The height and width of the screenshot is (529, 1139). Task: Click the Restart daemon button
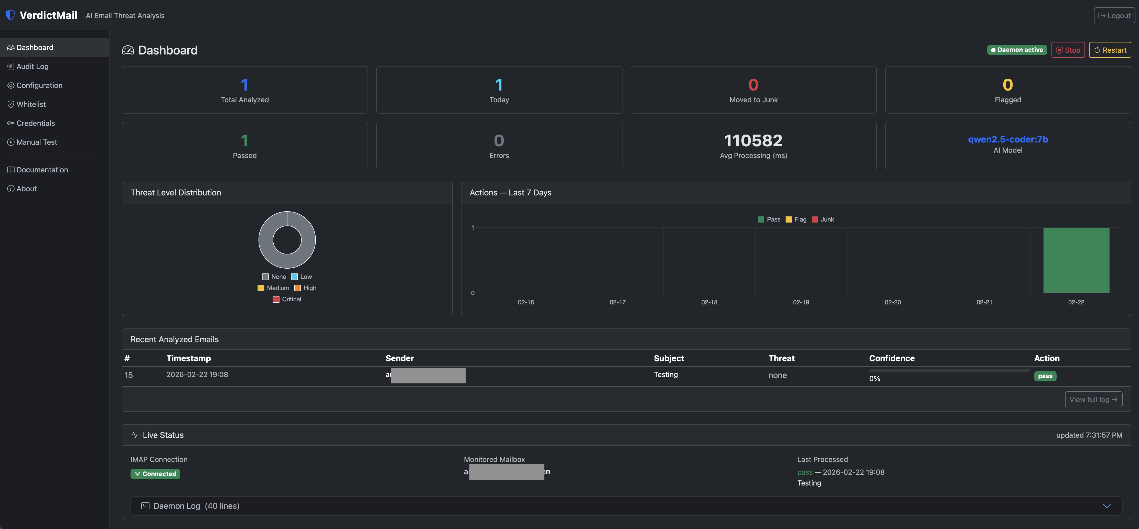(x=1110, y=49)
